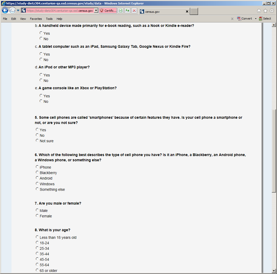Viewport: 277px width, 274px height.
Task: Open the Tools menu in menu bar
Action: point(49,19)
